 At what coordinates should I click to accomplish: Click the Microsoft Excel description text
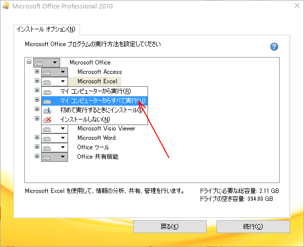pos(104,191)
